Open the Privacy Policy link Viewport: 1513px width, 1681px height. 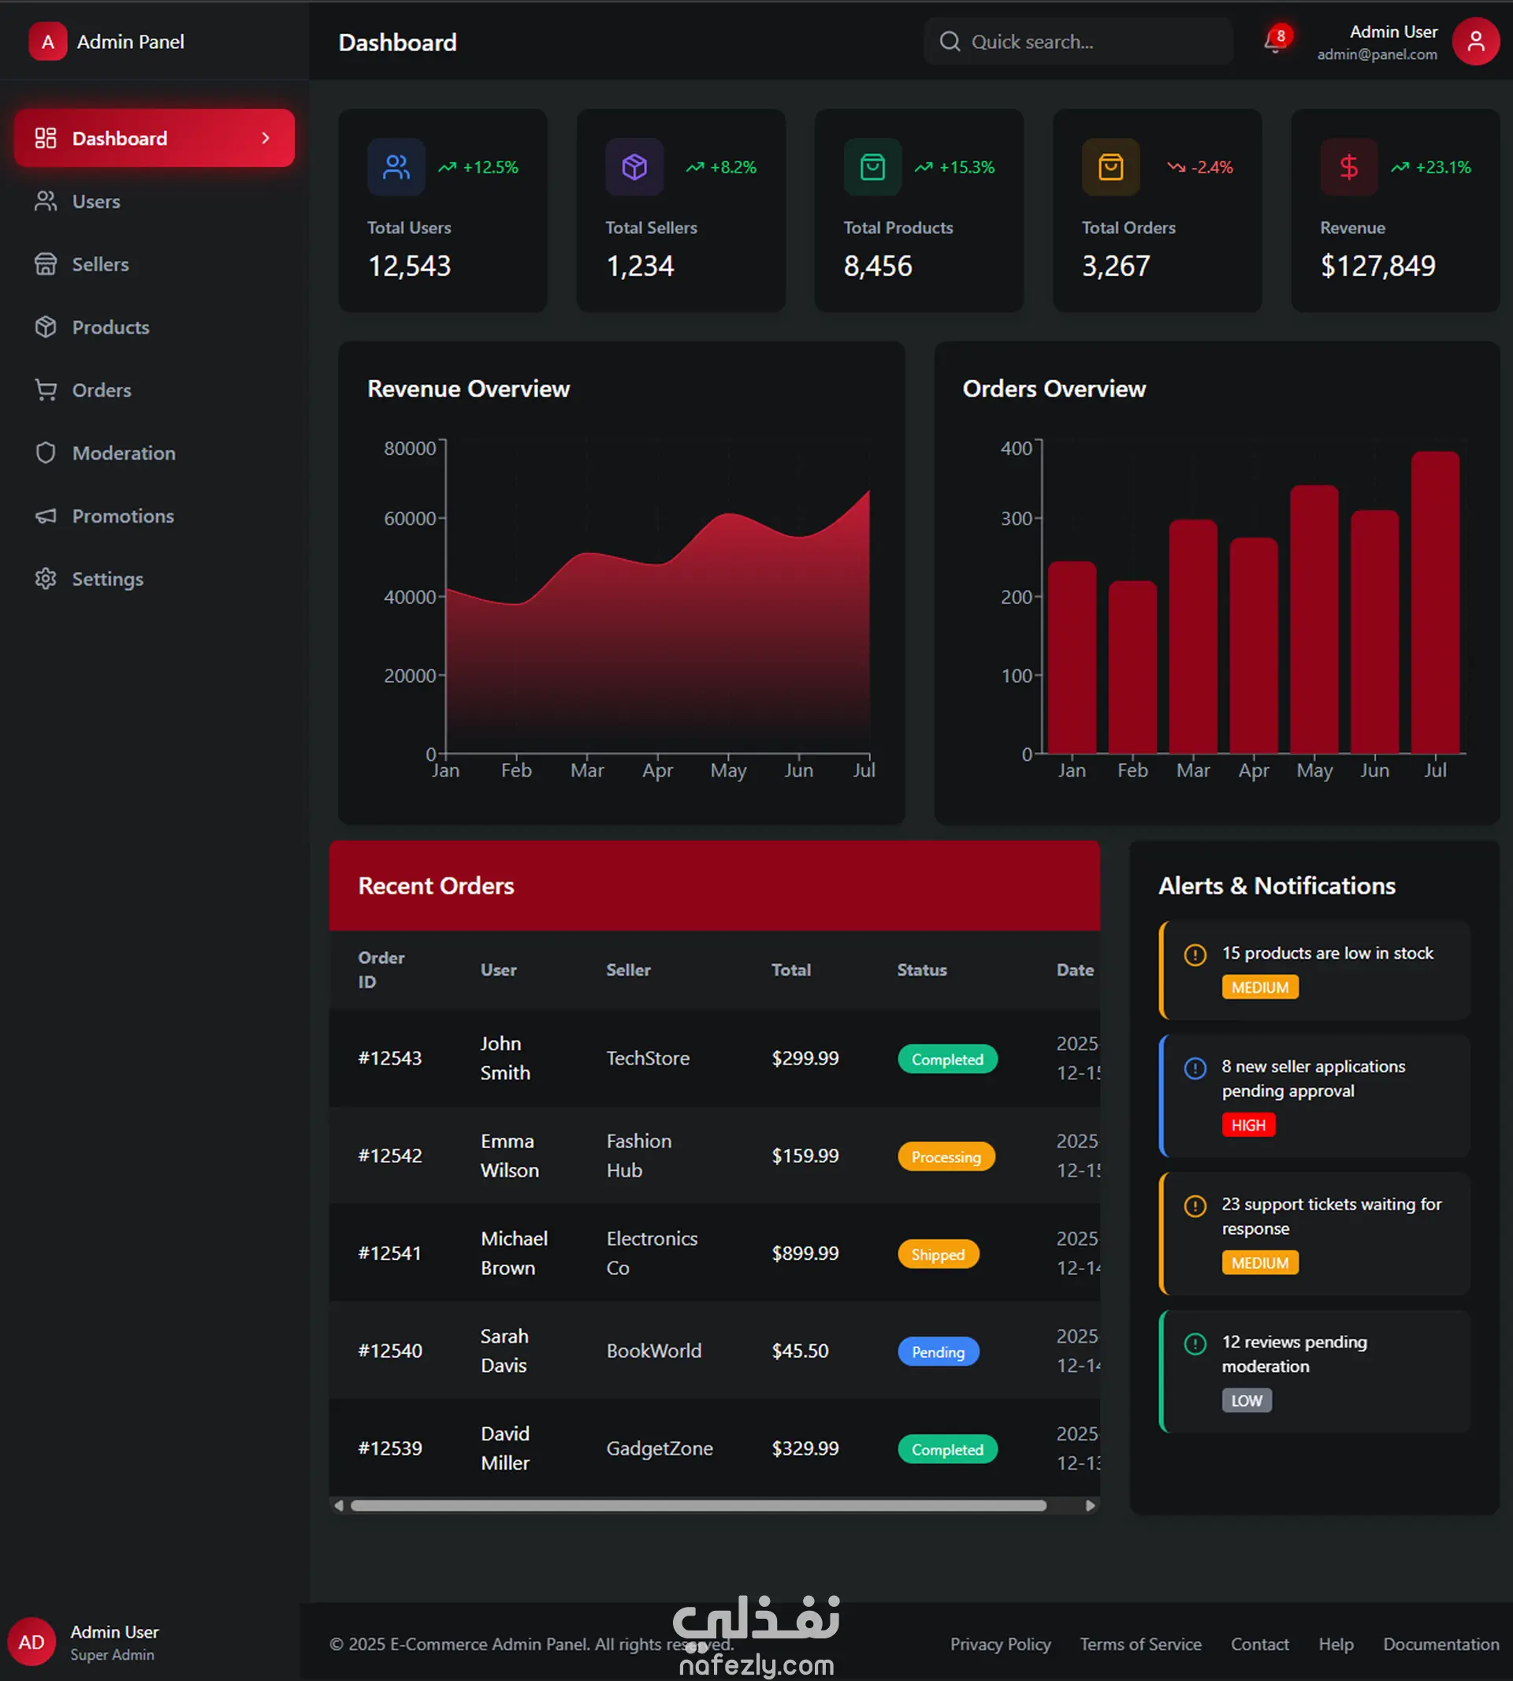tap(1001, 1645)
